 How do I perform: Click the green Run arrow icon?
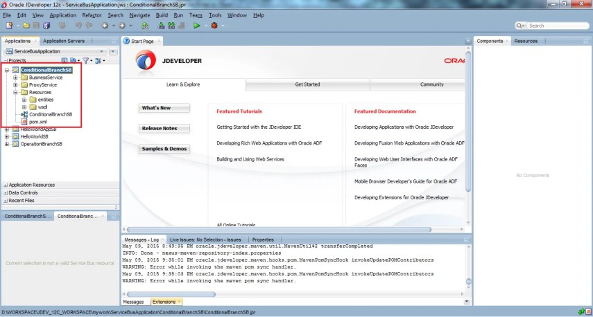tap(197, 26)
